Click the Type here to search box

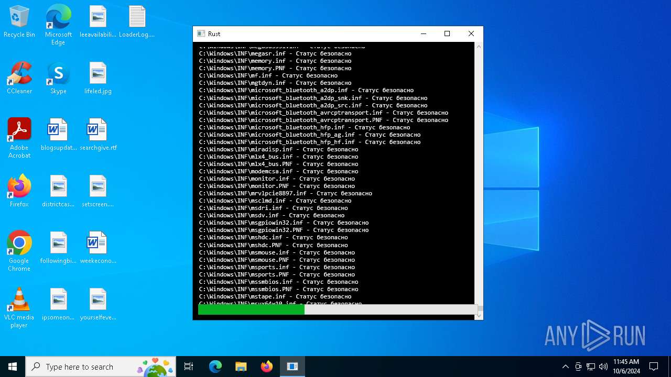(102, 367)
